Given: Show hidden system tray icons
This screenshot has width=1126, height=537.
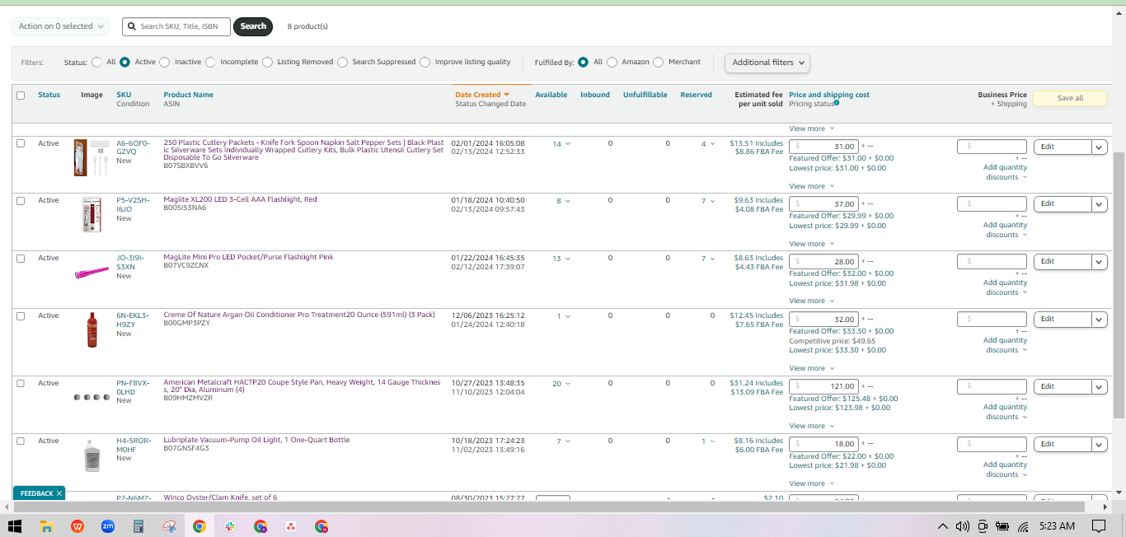Looking at the screenshot, I should (x=943, y=525).
